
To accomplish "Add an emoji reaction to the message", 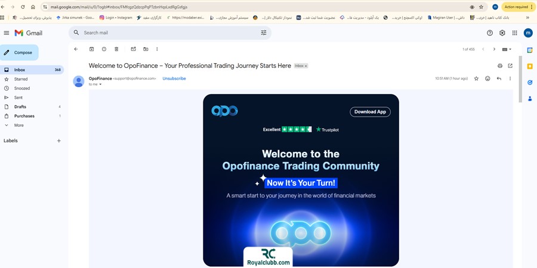I will (x=487, y=79).
